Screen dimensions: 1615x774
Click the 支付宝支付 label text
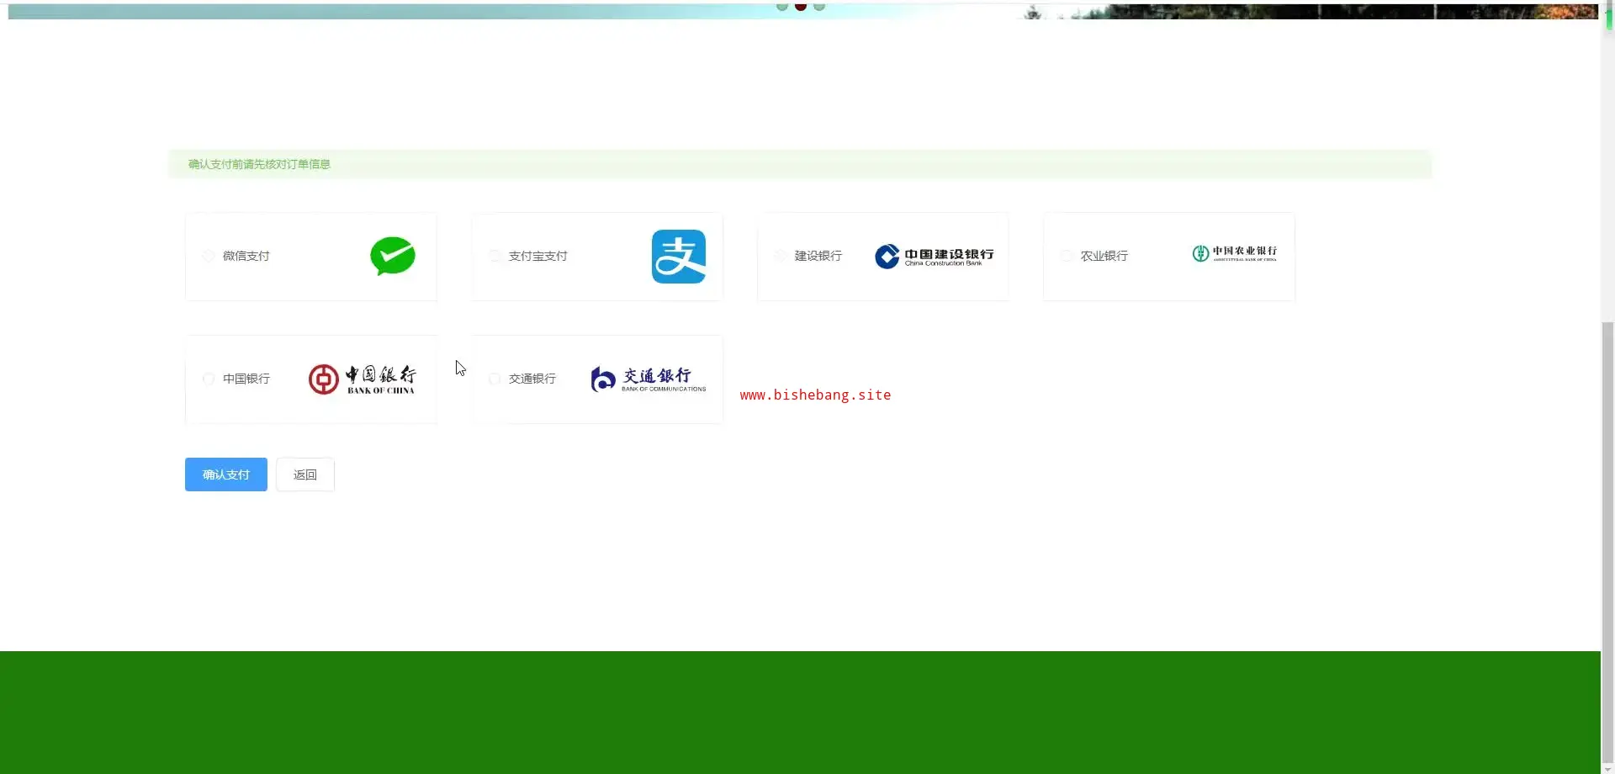click(x=538, y=256)
